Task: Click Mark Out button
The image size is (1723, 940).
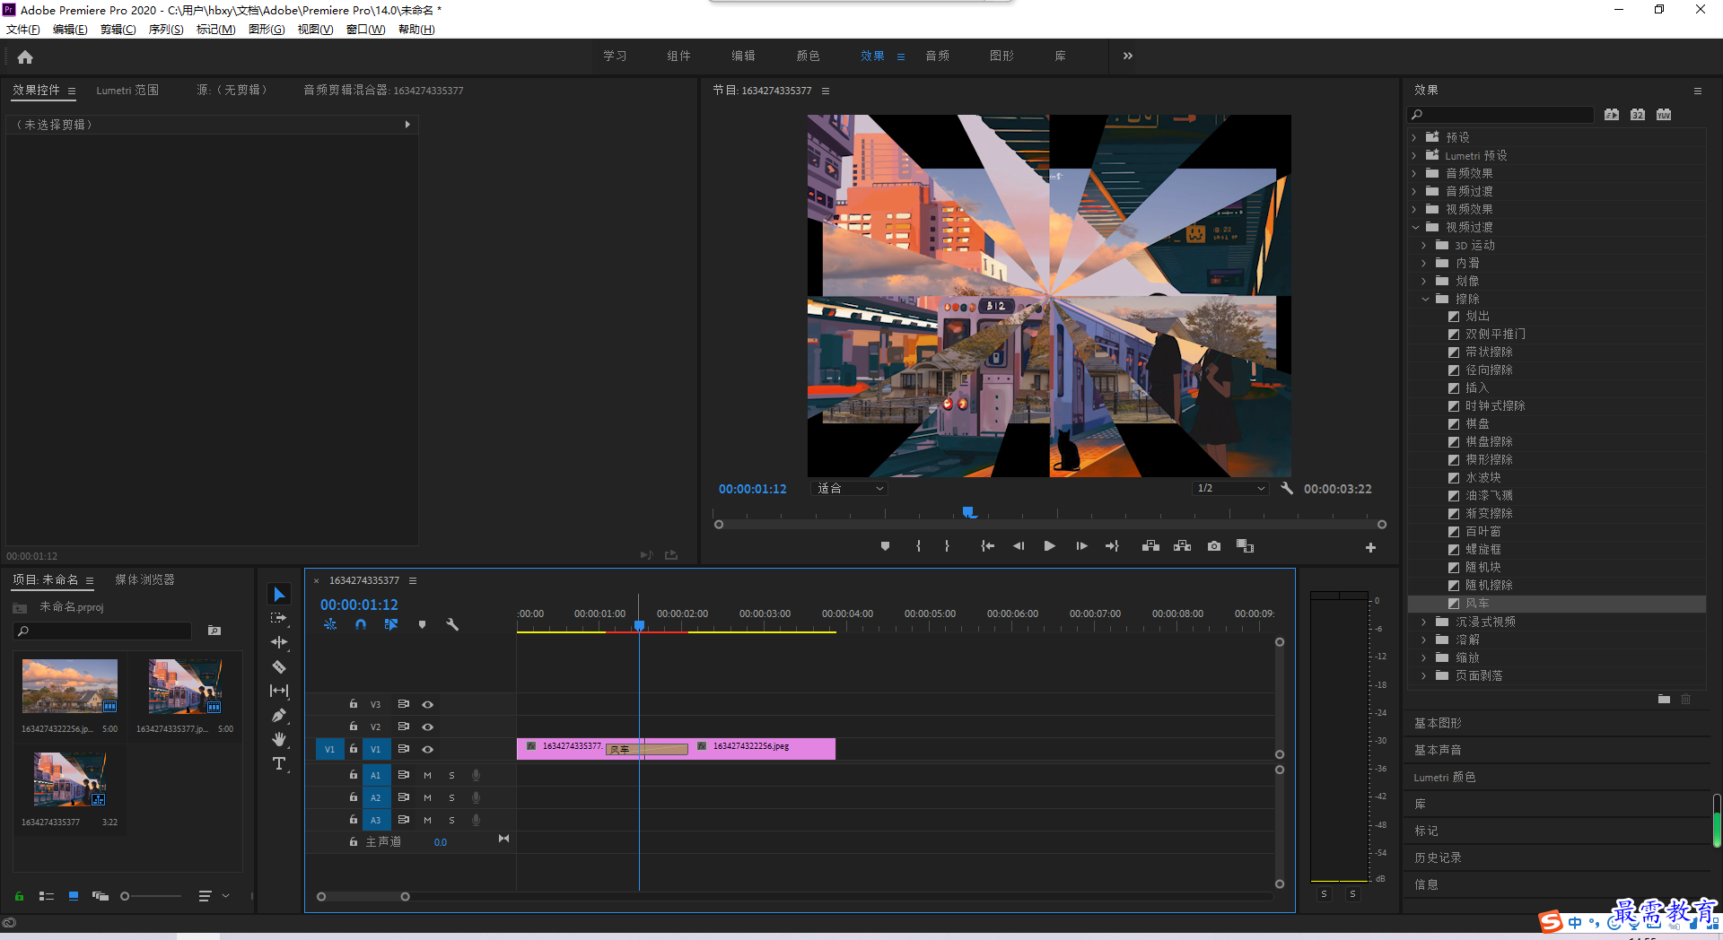Action: 947,546
